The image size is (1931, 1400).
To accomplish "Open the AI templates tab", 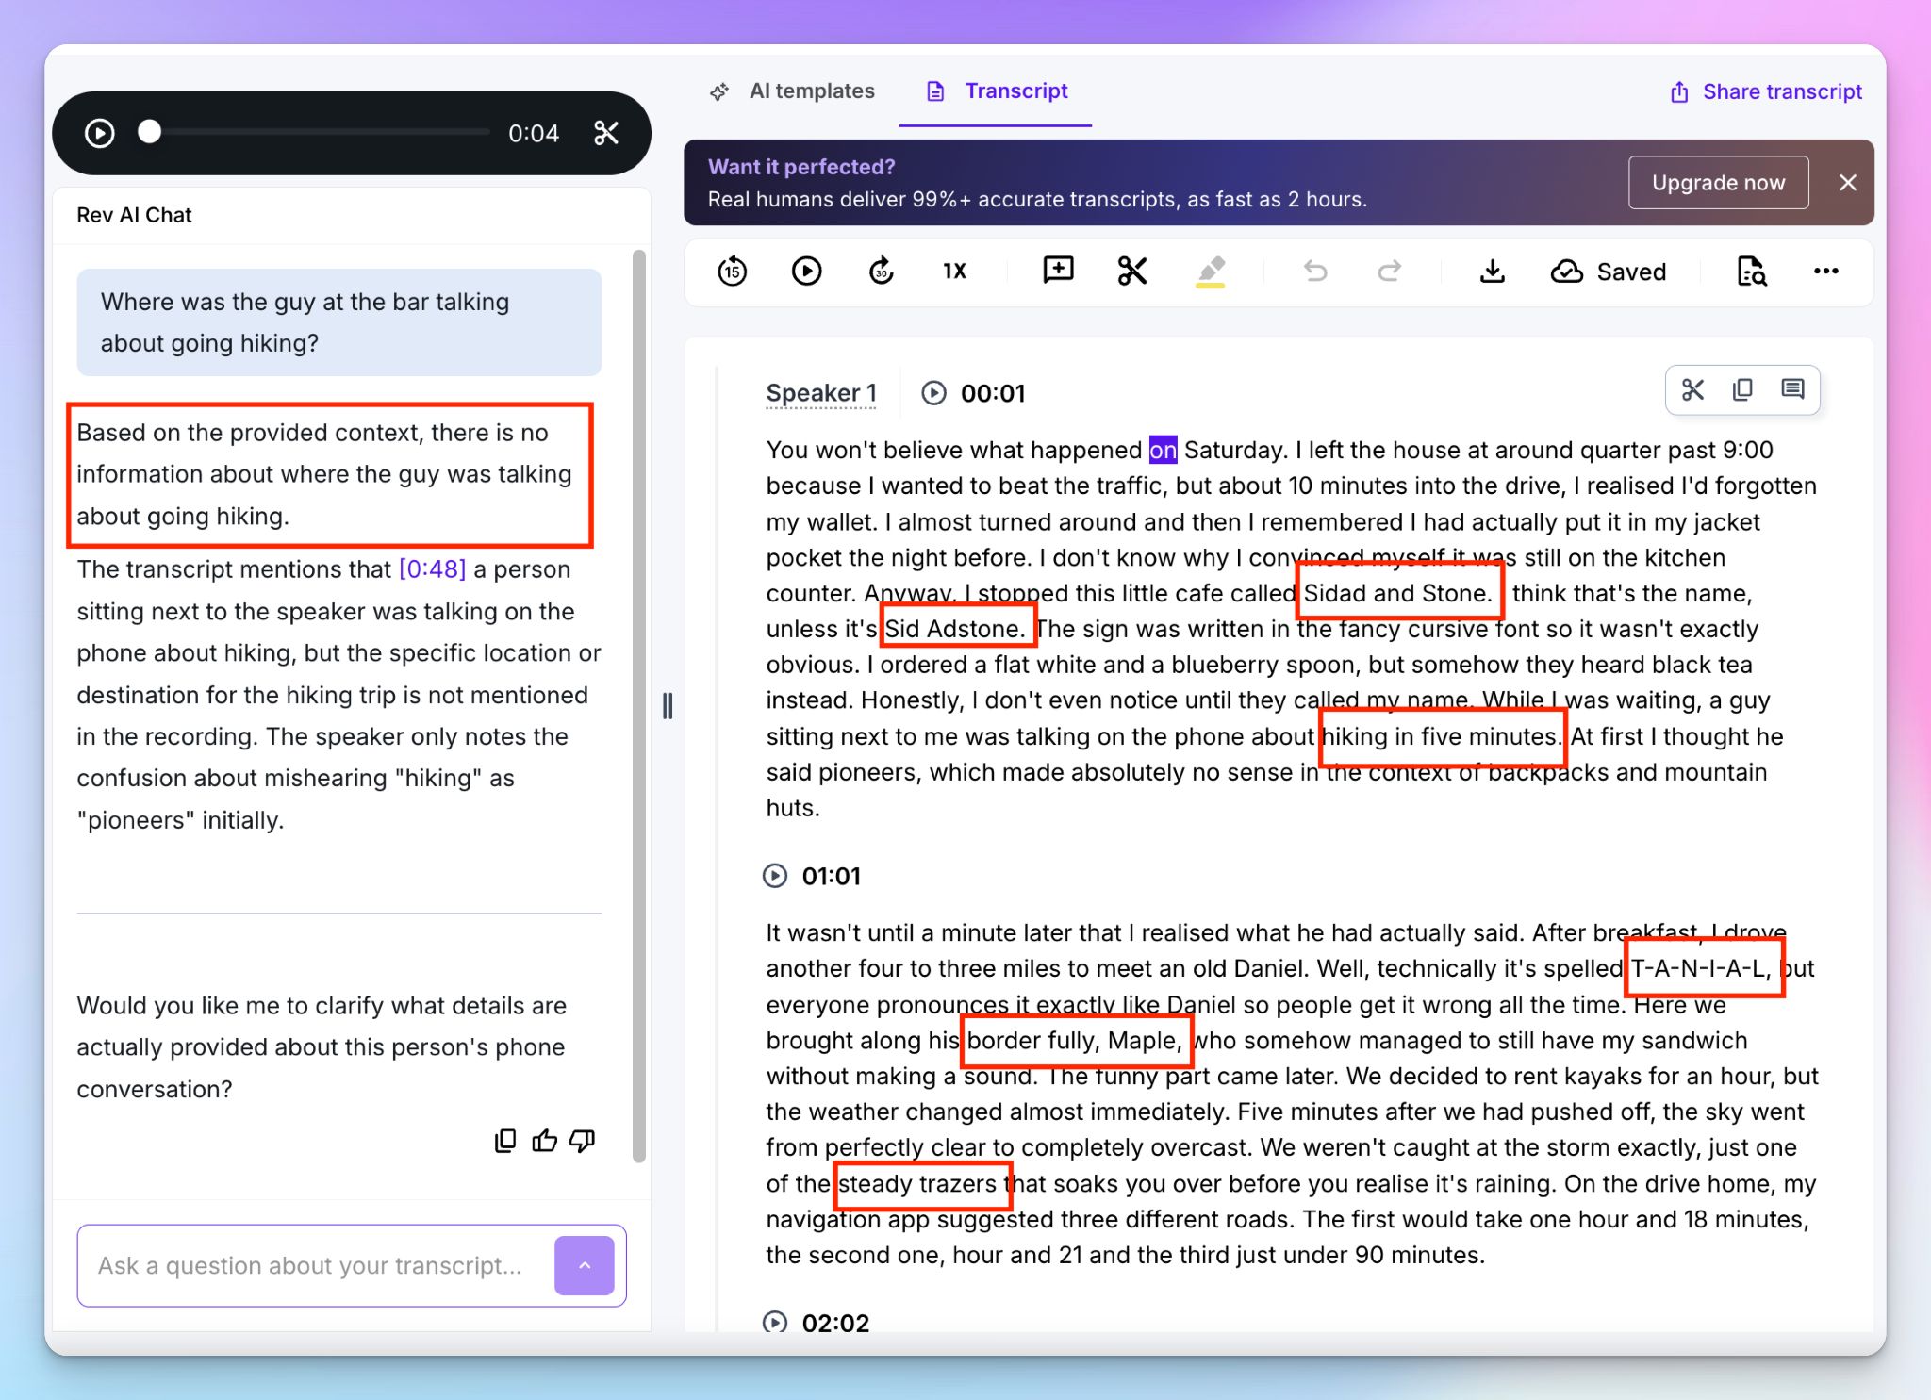I will click(x=792, y=91).
